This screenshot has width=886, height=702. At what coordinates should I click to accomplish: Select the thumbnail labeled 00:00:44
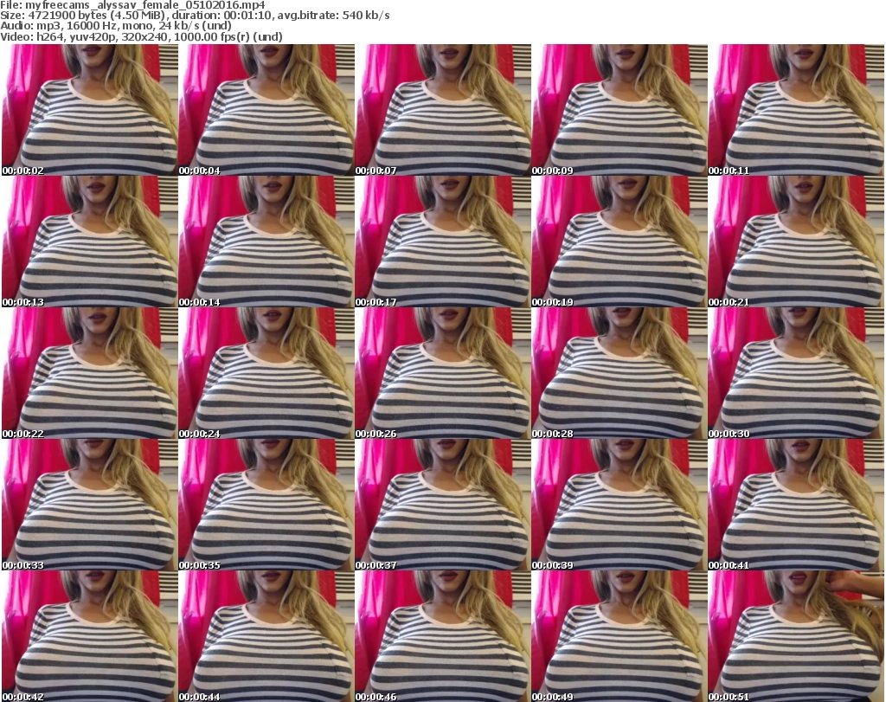[266, 636]
